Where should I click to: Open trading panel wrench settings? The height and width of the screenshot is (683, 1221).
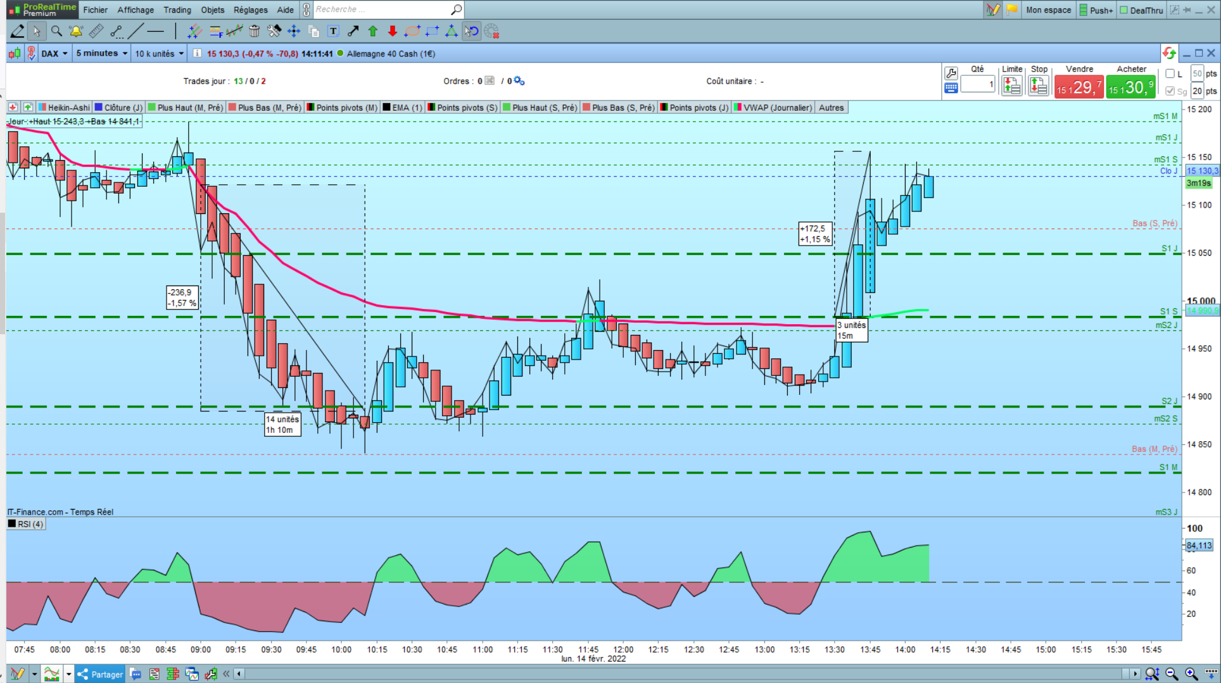point(951,73)
